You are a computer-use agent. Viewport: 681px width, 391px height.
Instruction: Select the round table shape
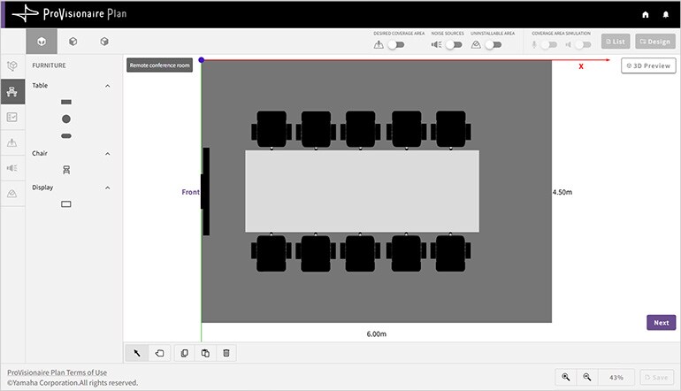(66, 119)
